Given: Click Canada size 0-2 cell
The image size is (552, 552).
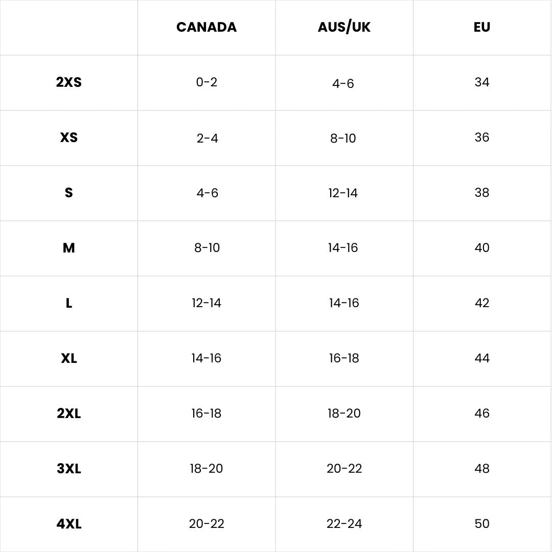Looking at the screenshot, I should click(x=206, y=82).
